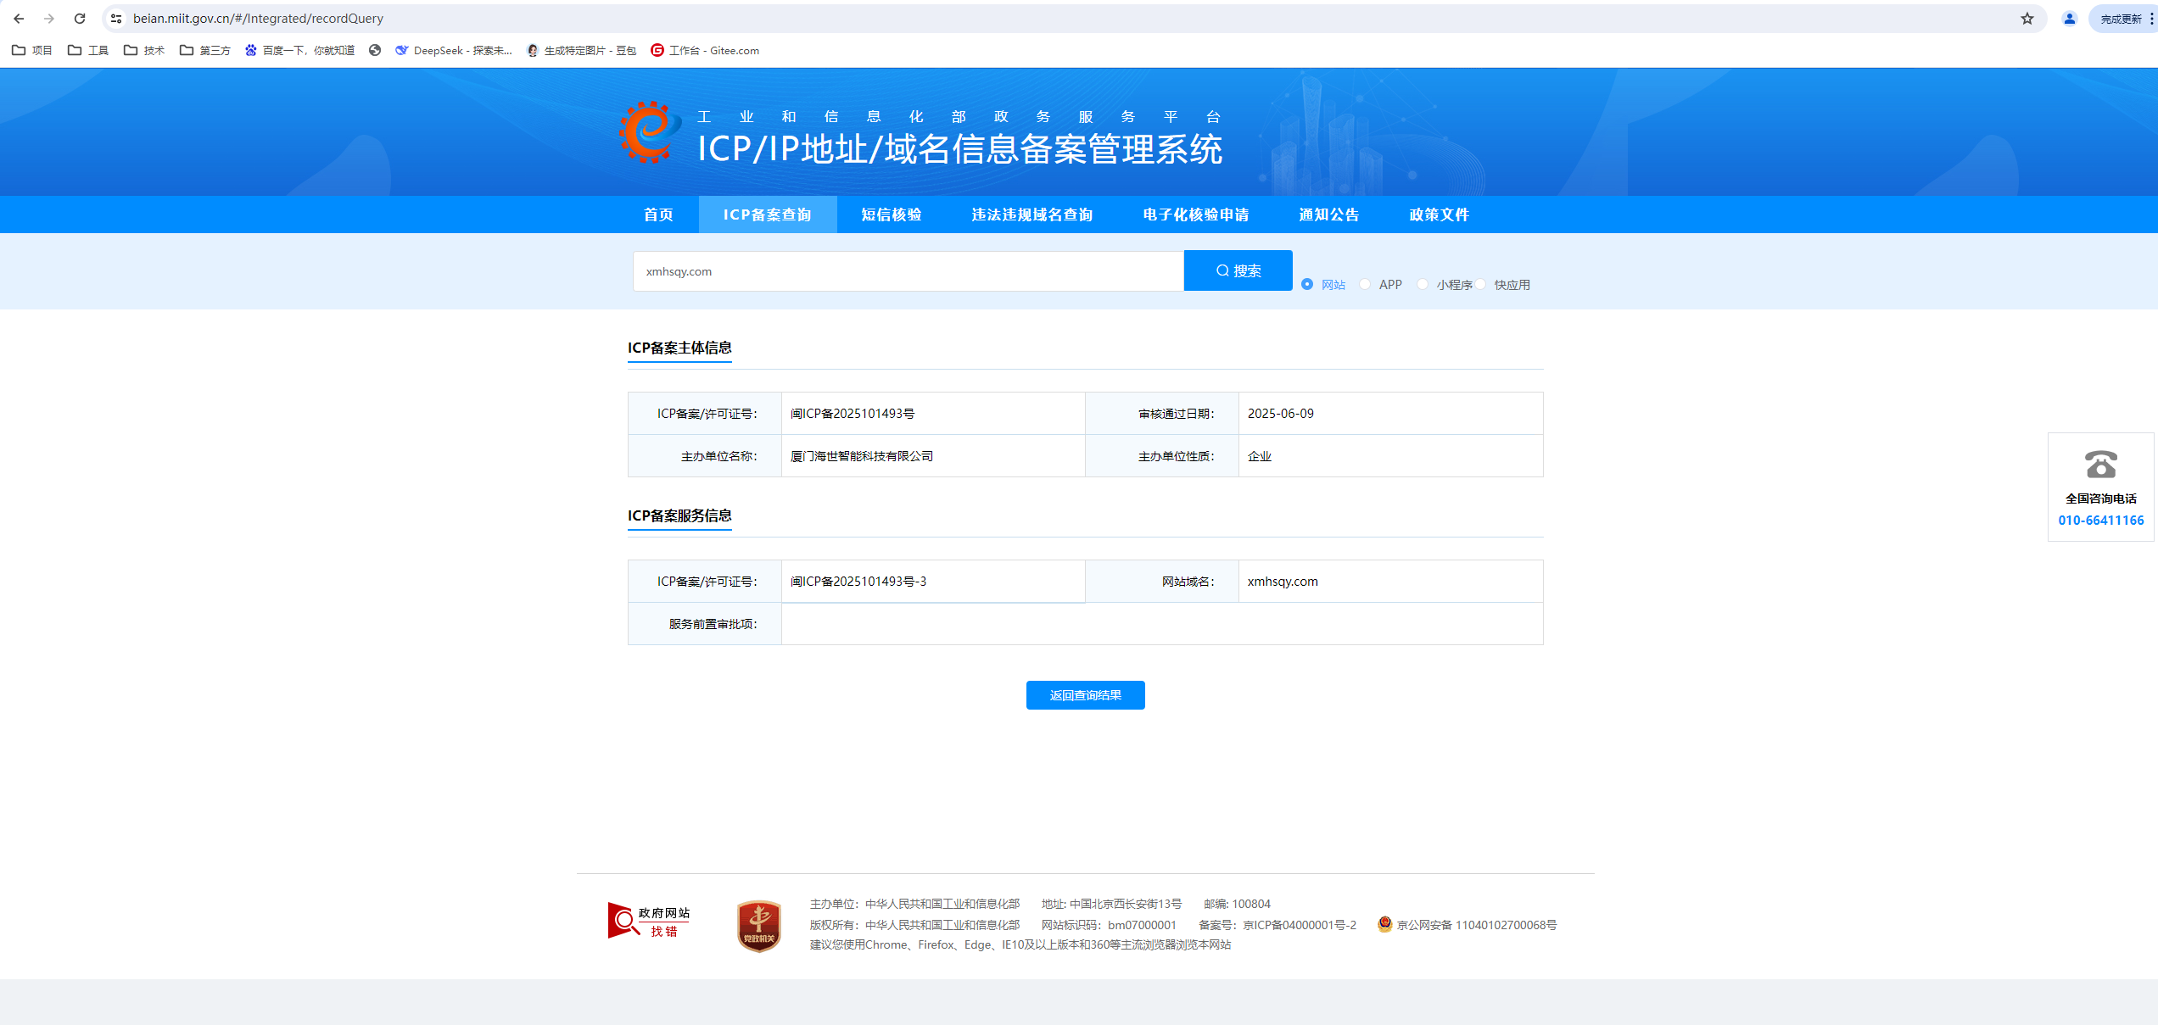Reload the page with refresh icon
This screenshot has width=2158, height=1025.
coord(80,19)
